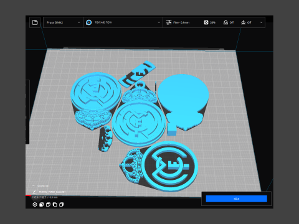
Task: Switch to 3D perspective view icon
Action: pos(35,205)
